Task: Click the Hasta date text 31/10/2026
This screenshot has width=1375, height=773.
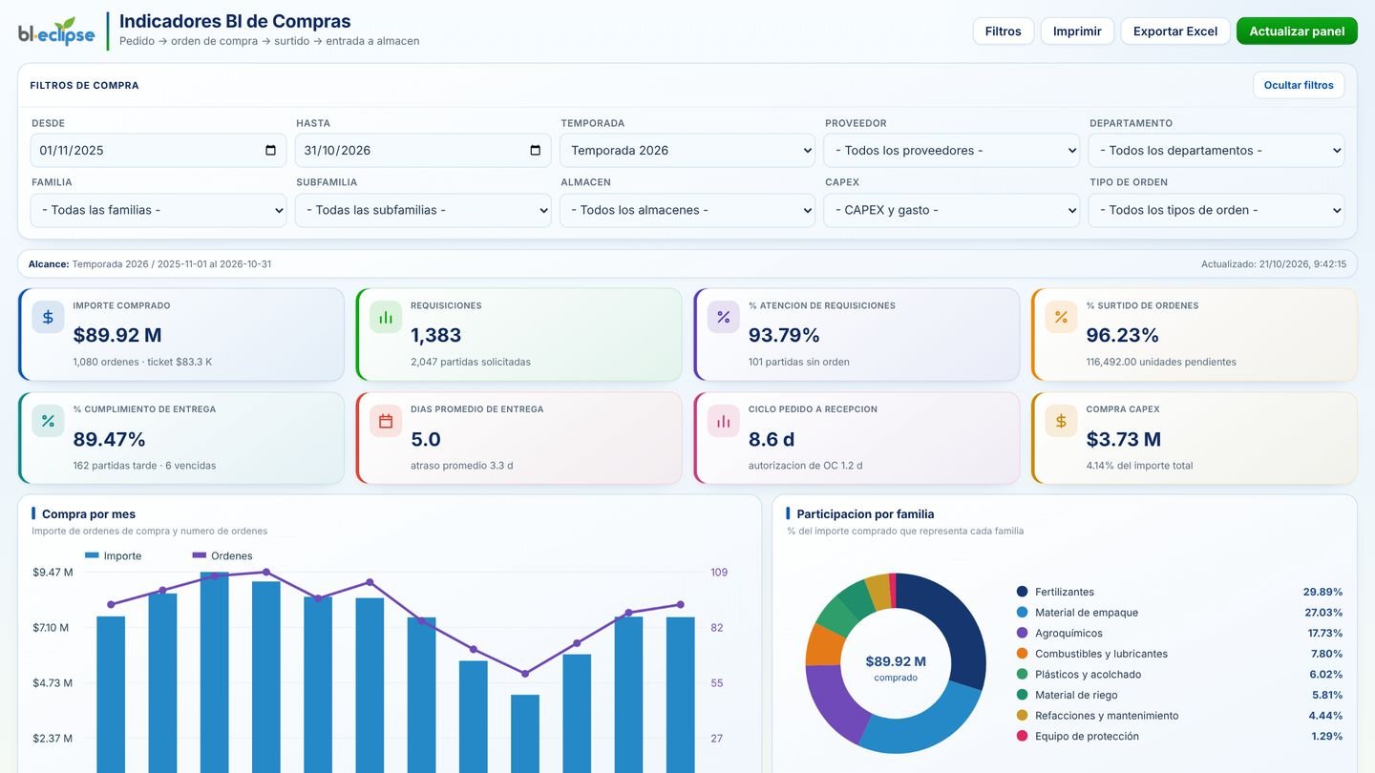Action: pyautogui.click(x=337, y=150)
